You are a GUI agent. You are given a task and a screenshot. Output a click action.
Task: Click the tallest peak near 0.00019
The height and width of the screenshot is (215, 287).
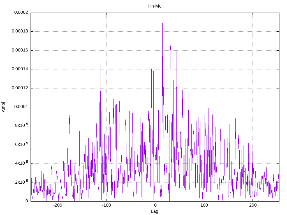coord(162,23)
